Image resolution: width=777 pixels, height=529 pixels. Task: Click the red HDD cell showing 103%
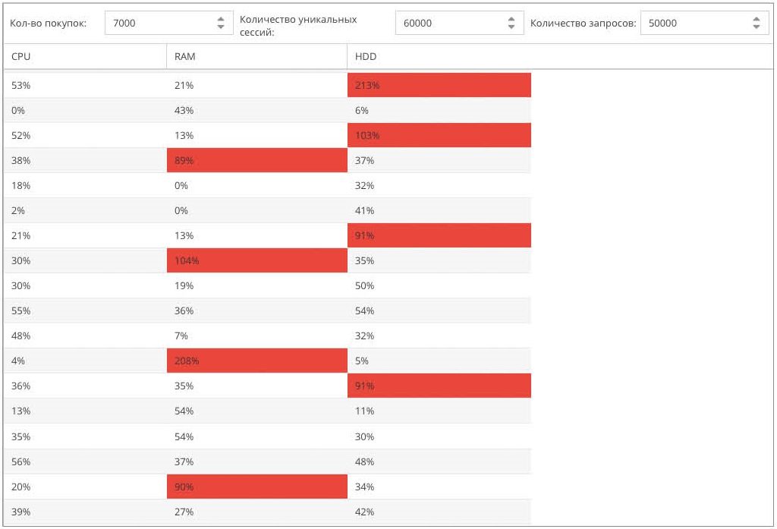tap(439, 135)
